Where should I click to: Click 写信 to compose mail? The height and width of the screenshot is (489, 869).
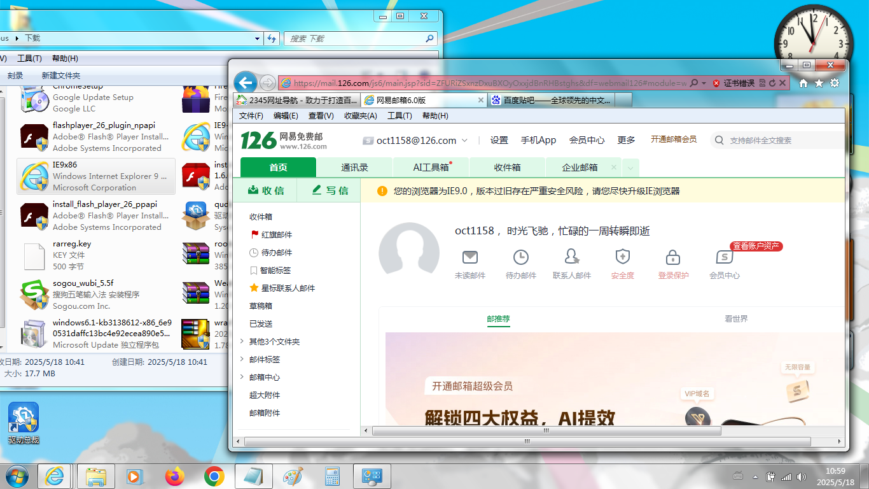tap(330, 190)
